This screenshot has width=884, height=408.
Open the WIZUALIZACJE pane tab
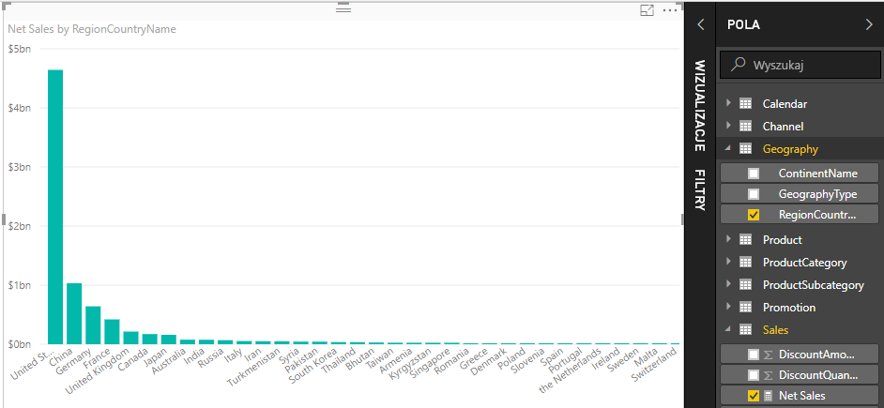coord(700,105)
